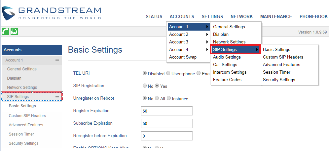Select Instance for Unregister on Reboot
The height and width of the screenshot is (151, 329).
pyautogui.click(x=169, y=98)
